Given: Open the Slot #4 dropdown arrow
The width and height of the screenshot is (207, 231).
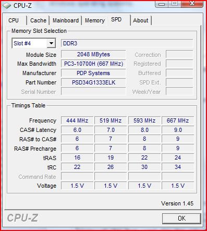Looking at the screenshot, I should pos(51,43).
